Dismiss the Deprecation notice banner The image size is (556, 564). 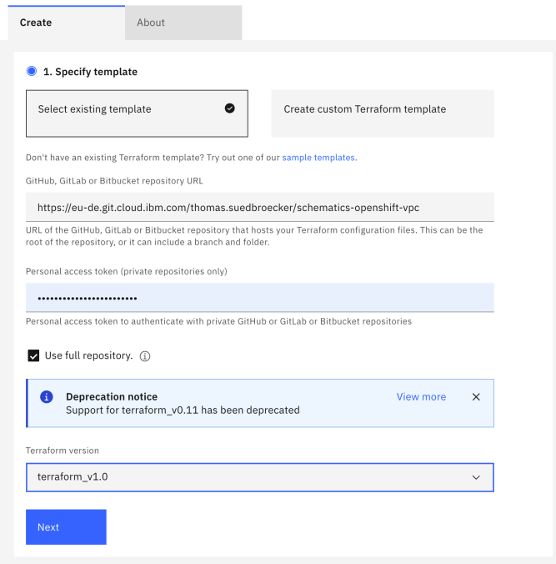click(x=476, y=397)
